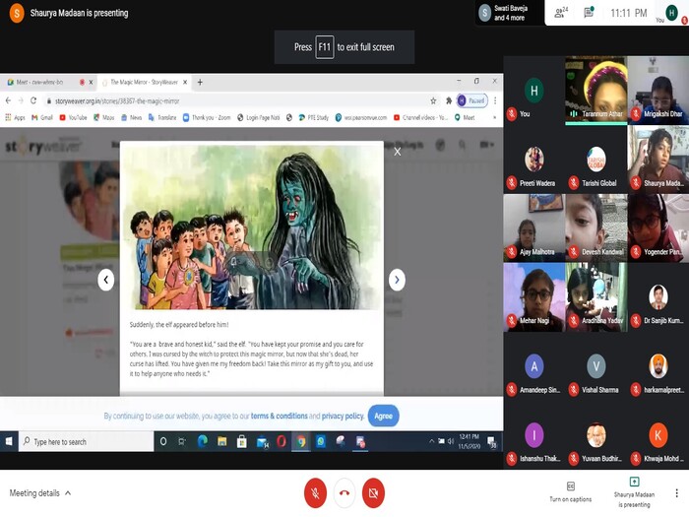Image resolution: width=689 pixels, height=517 pixels.
Task: Close the story reader with X
Action: click(398, 152)
